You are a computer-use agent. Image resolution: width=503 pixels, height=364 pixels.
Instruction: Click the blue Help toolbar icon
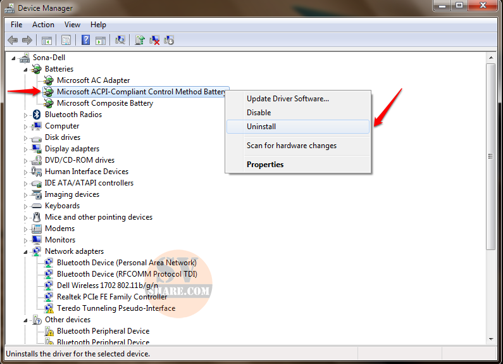(x=86, y=40)
